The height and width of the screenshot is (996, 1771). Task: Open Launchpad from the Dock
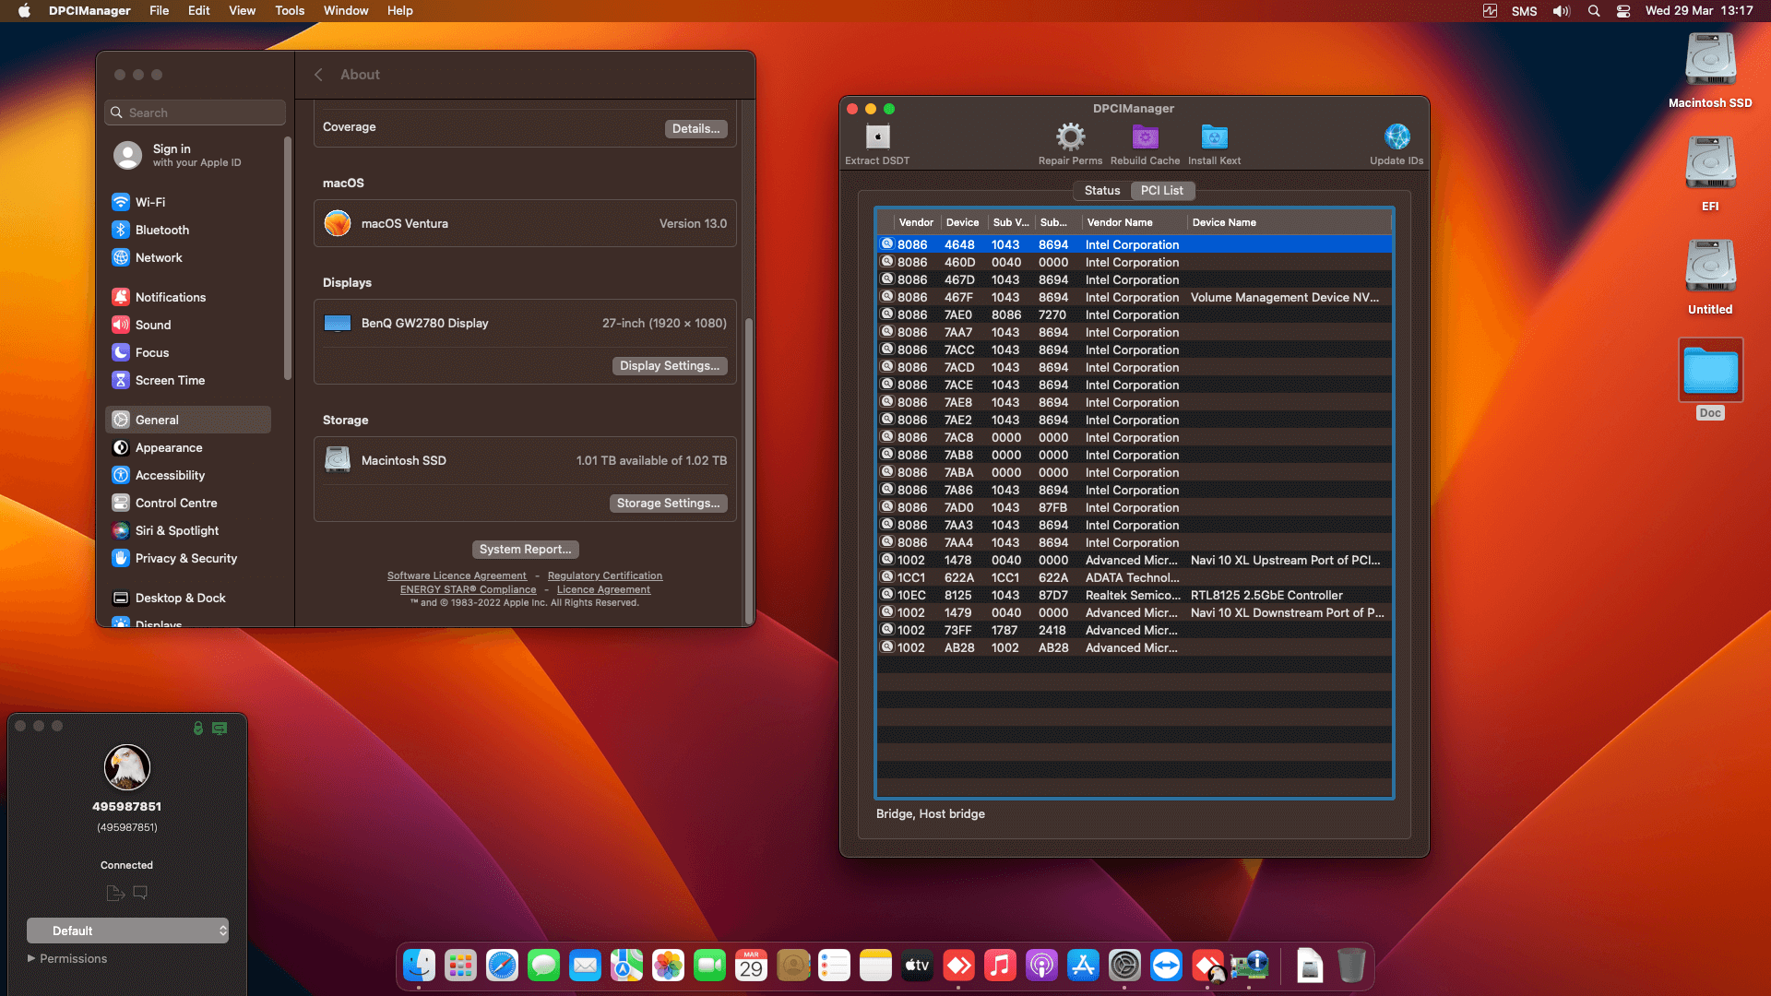460,966
